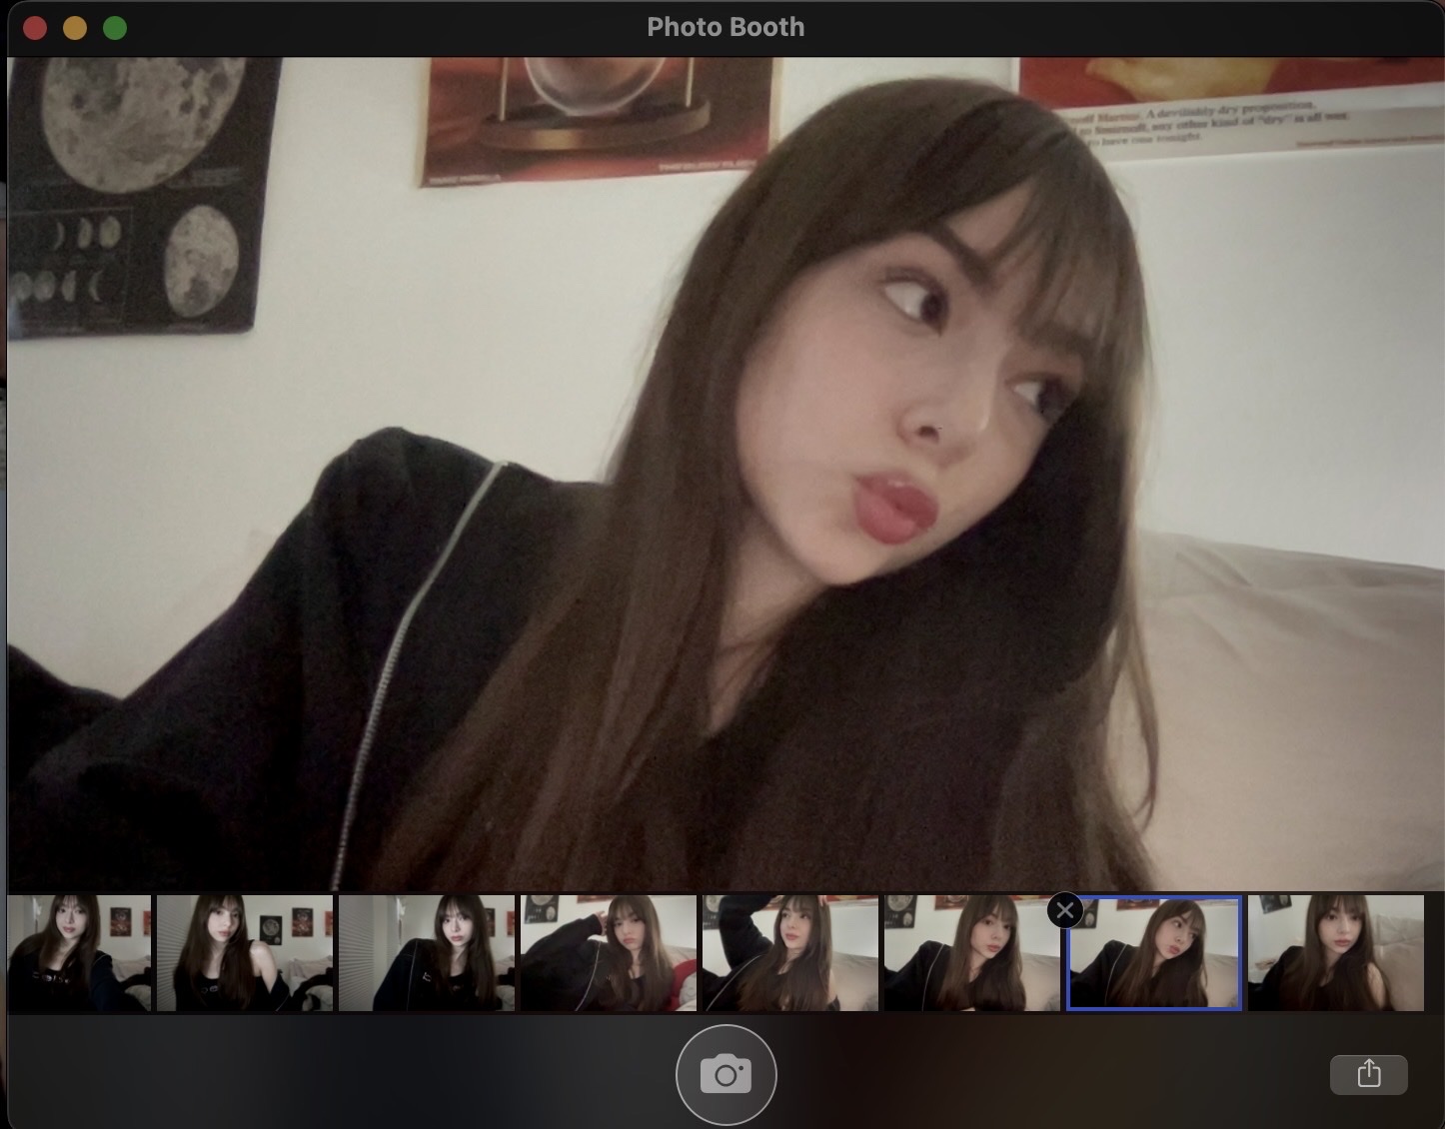
Task: Choose the third thumbnail in the photo strip
Action: [427, 953]
